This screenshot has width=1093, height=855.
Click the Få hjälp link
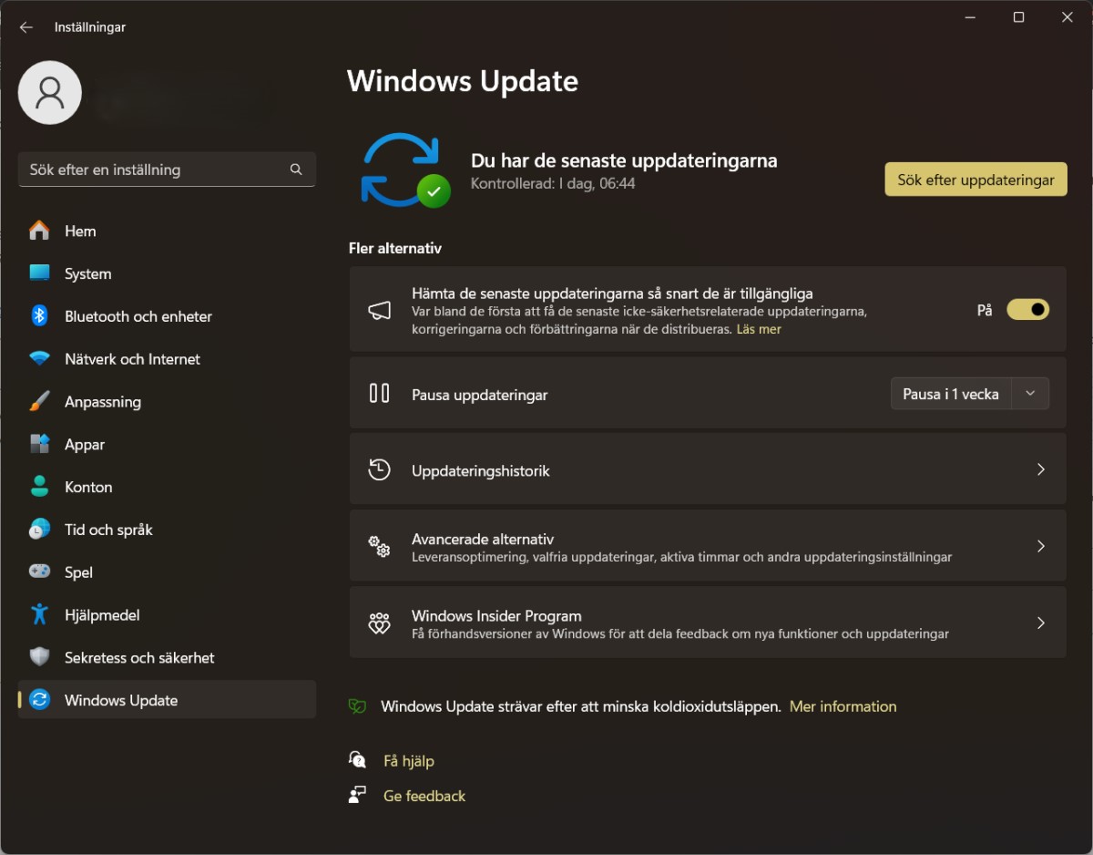[409, 760]
